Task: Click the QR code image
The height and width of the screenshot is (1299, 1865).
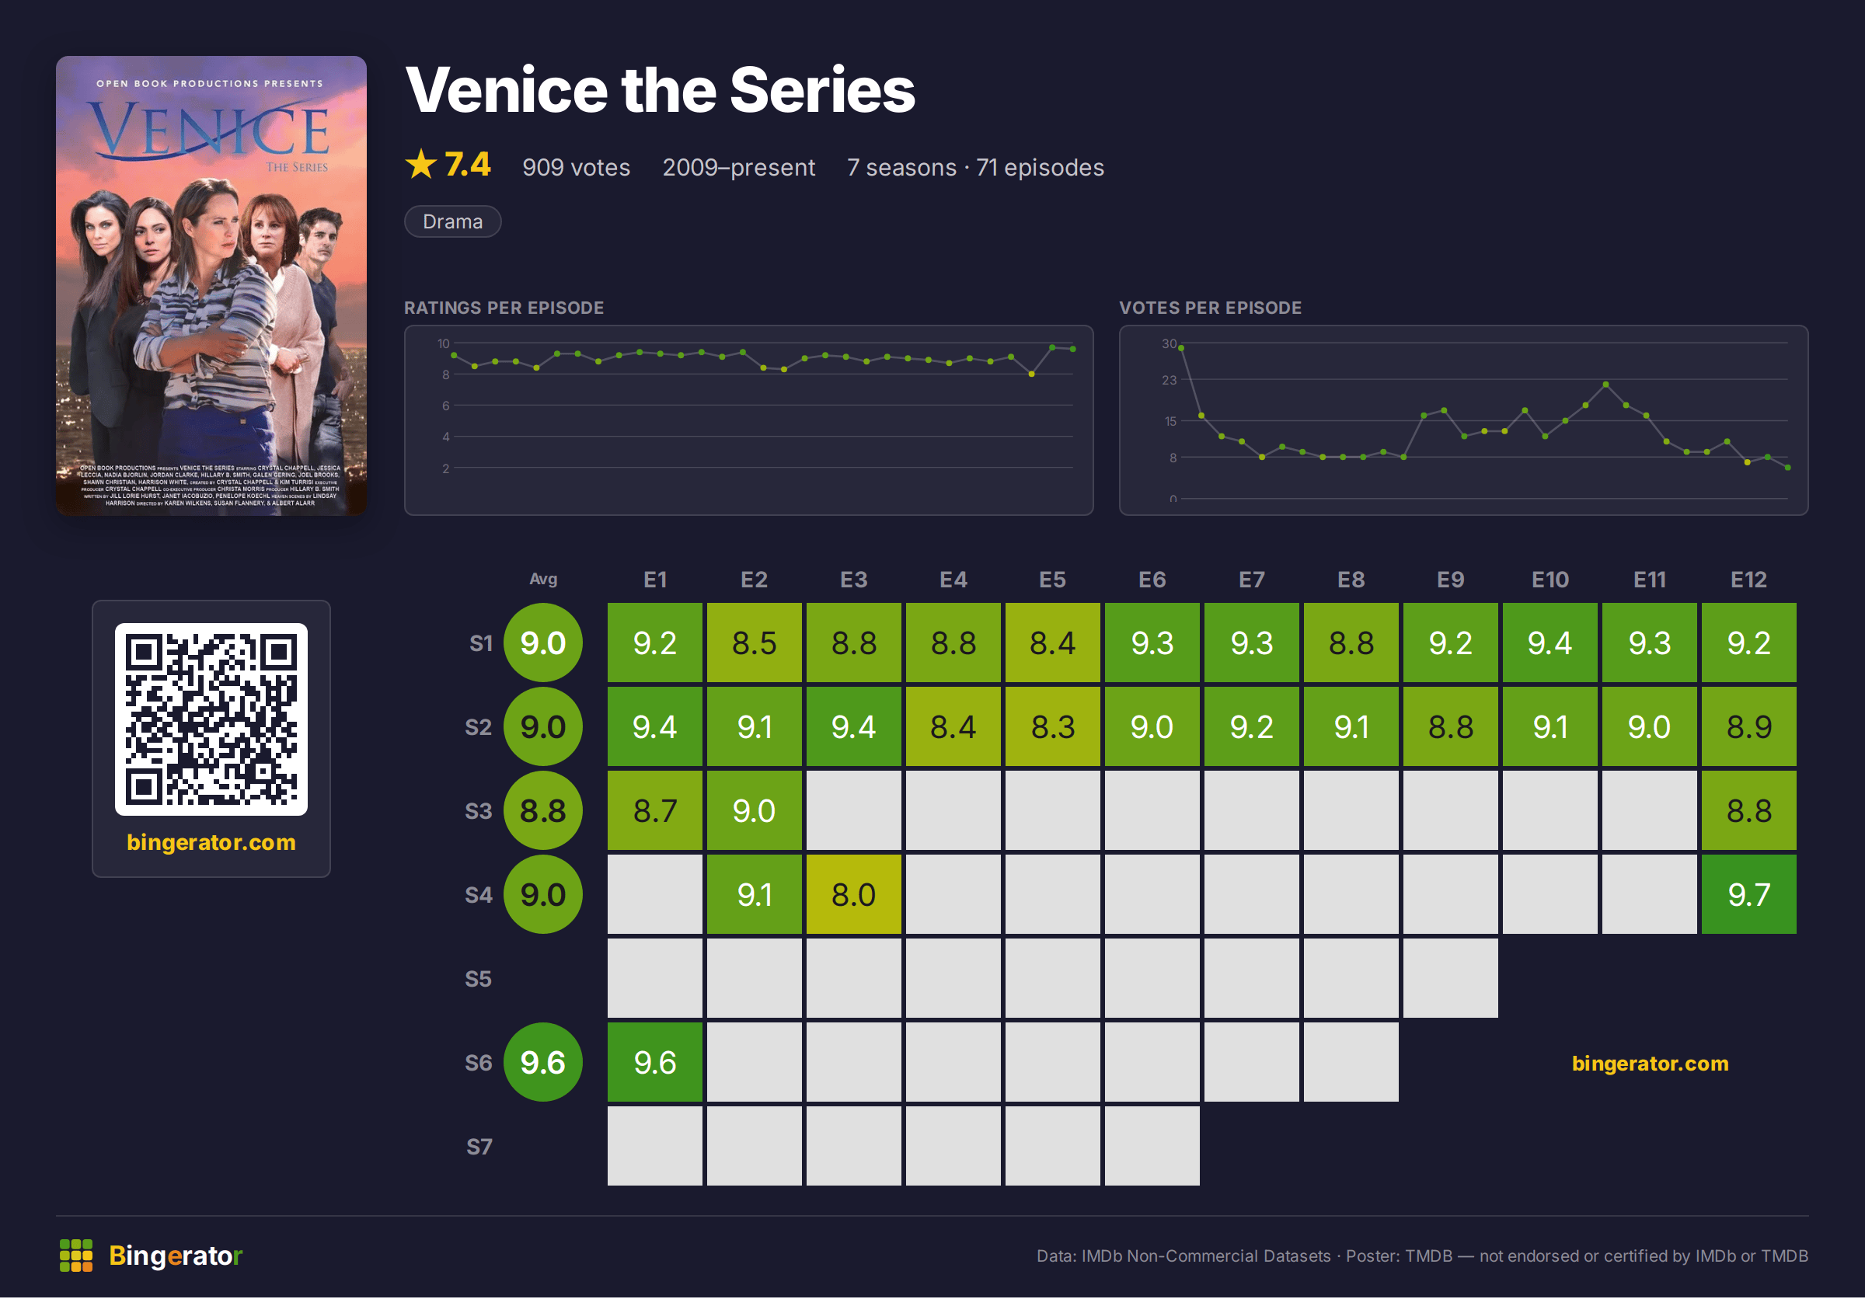Action: 211,719
